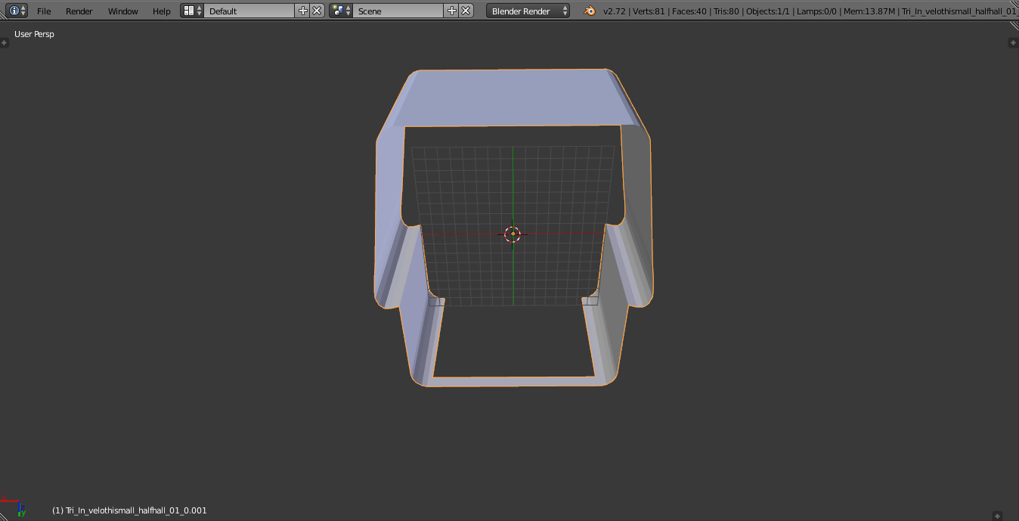Open the Info editor type selector
This screenshot has width=1019, height=521.
[17, 11]
